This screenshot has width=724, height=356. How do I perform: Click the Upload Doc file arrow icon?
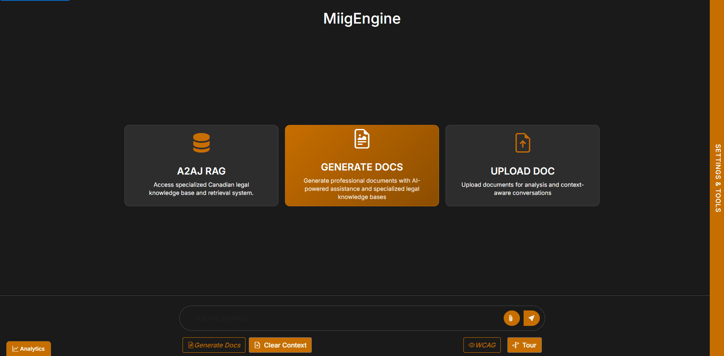click(x=523, y=143)
